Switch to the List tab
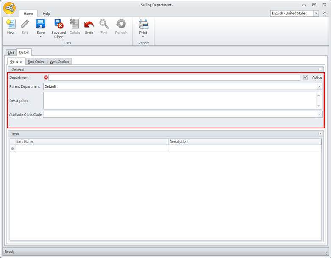331x258 pixels. tap(11, 53)
